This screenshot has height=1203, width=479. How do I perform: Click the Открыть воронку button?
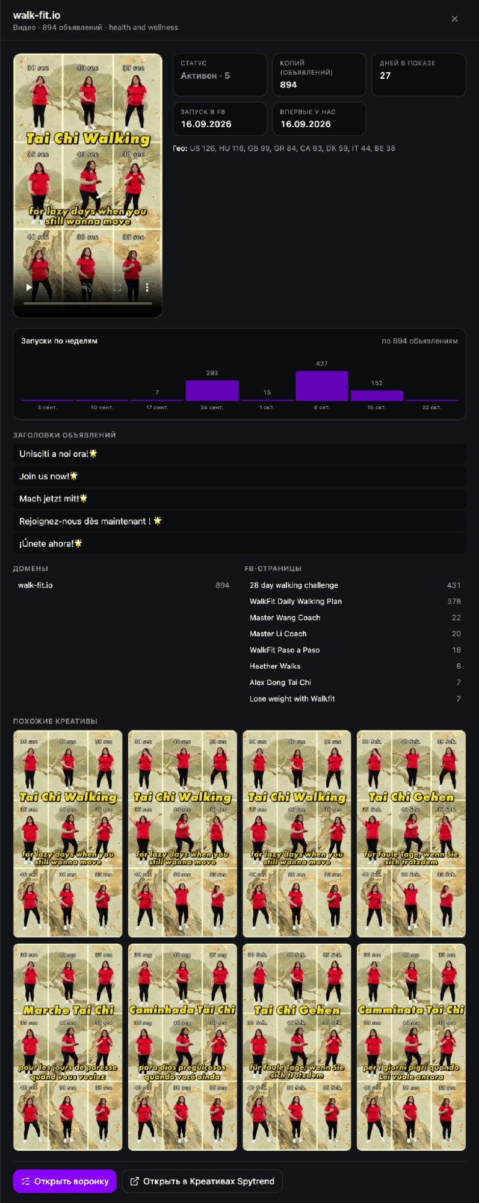65,1181
